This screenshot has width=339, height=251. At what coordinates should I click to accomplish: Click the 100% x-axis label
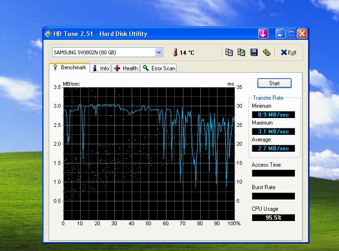coord(234,223)
